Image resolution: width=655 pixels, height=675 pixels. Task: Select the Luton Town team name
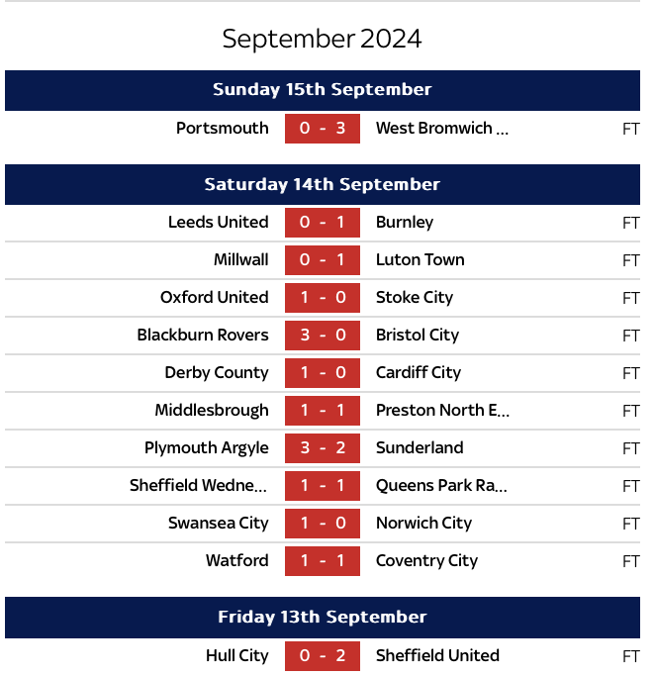pyautogui.click(x=420, y=260)
